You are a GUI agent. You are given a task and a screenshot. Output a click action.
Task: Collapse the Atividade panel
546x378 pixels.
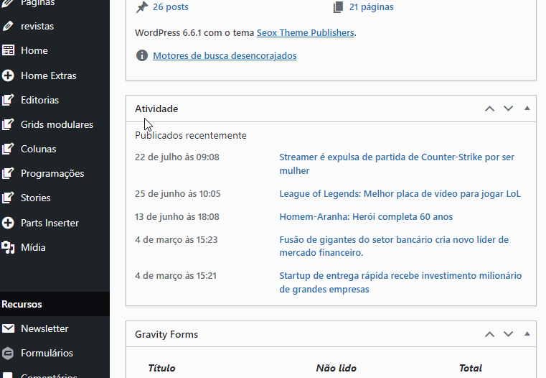coord(527,108)
